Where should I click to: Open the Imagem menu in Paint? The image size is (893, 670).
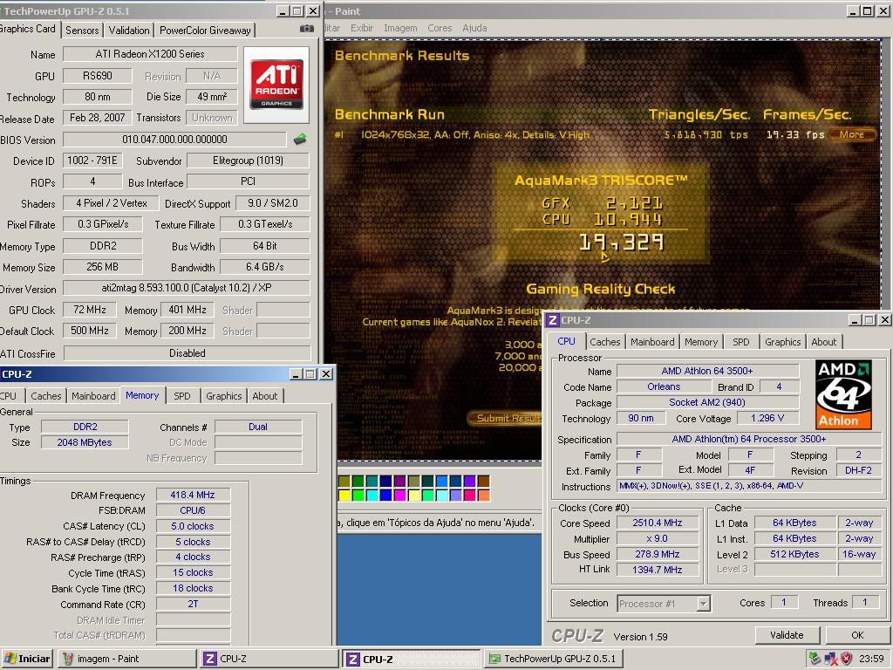tap(400, 28)
